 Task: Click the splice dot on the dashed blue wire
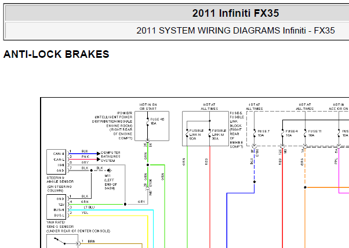click(x=255, y=182)
